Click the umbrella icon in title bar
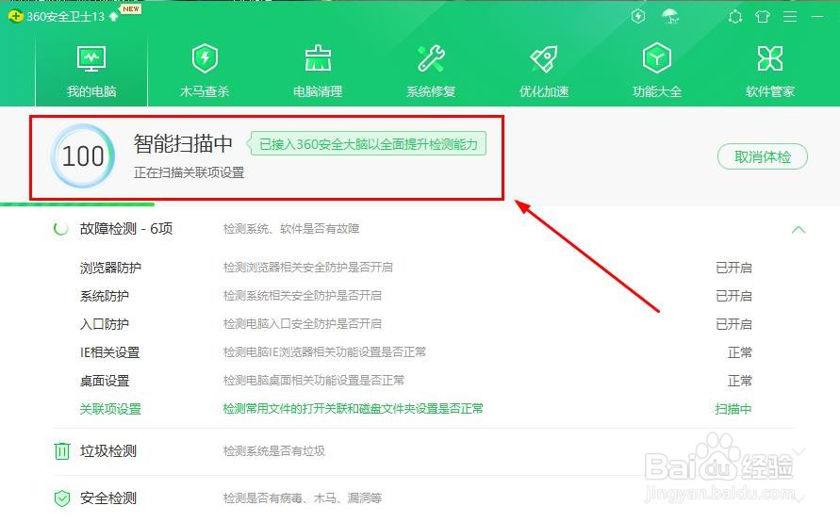840x522 pixels. coord(670,17)
